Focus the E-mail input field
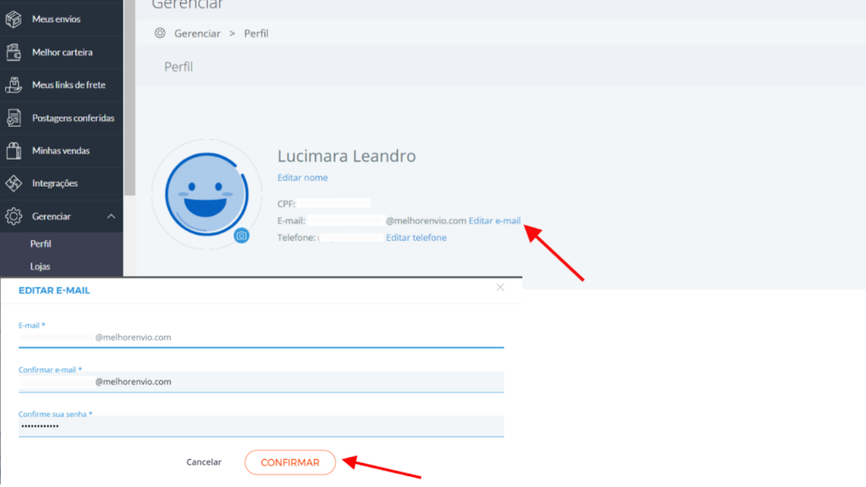This screenshot has height=487, width=866. (x=261, y=337)
